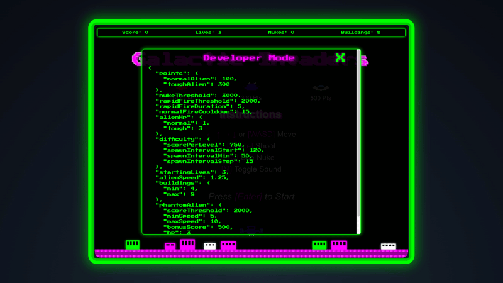Click the "startingLives": 3 line
Screen dimensions: 503x283
click(x=192, y=172)
